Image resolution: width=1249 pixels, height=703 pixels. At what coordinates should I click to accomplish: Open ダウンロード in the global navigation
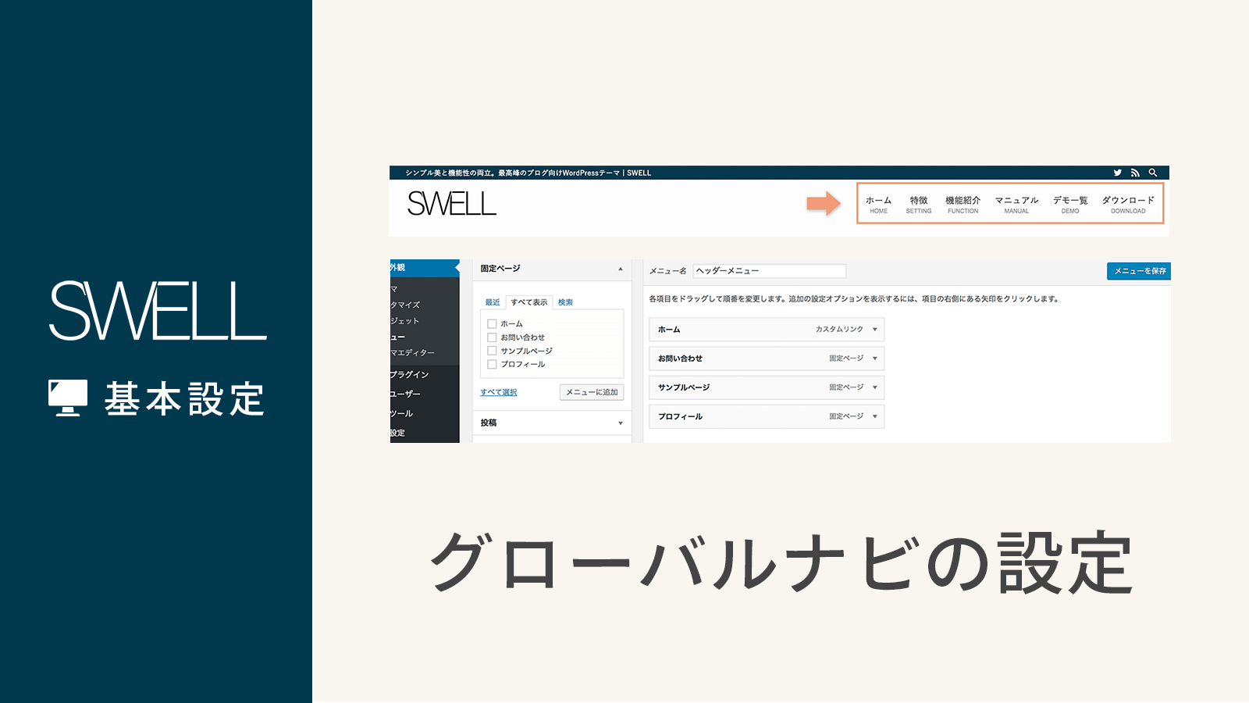tap(1128, 204)
